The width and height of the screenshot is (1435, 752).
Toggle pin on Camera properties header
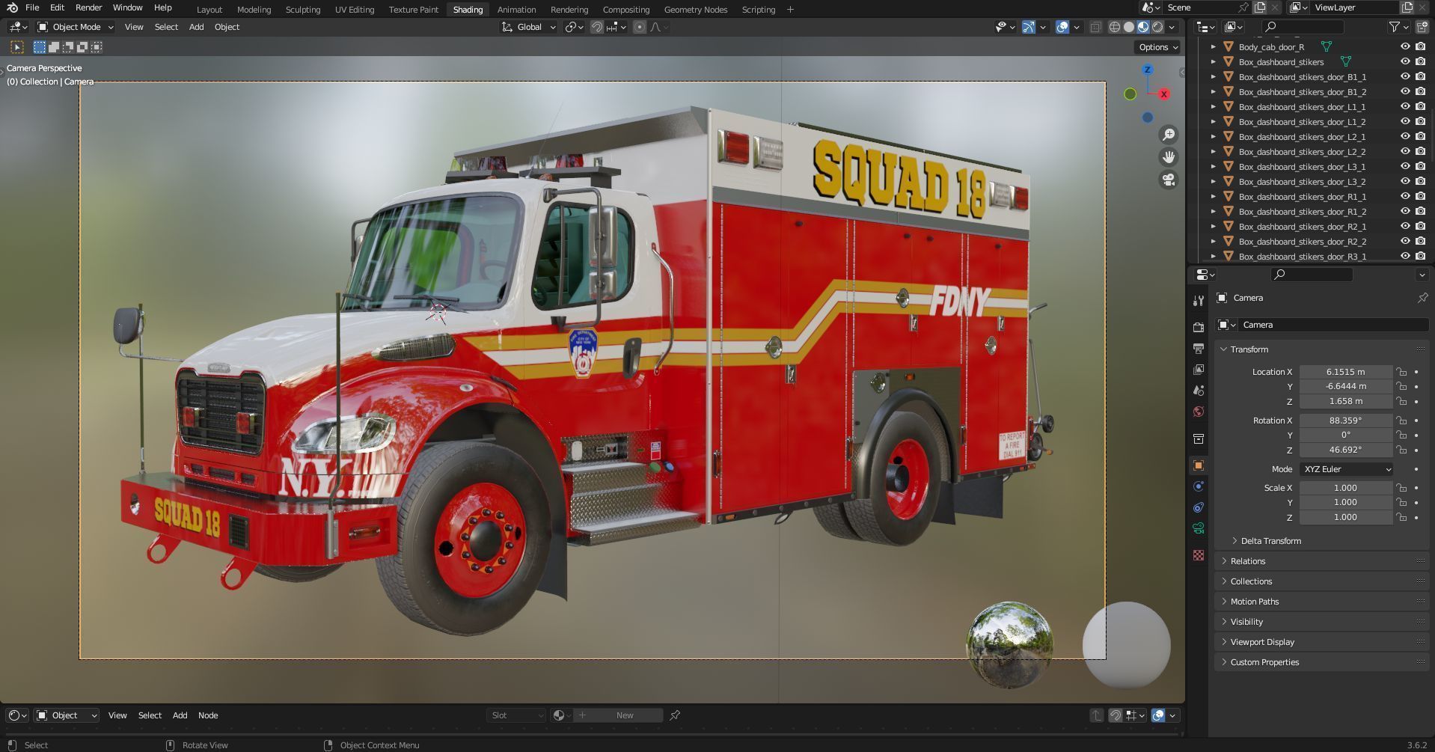pos(1422,298)
